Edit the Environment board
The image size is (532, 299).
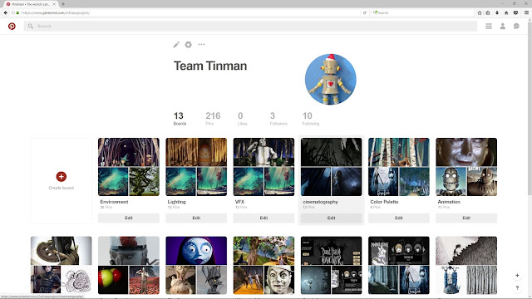(129, 218)
